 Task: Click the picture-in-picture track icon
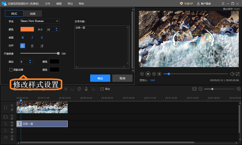[6, 117]
